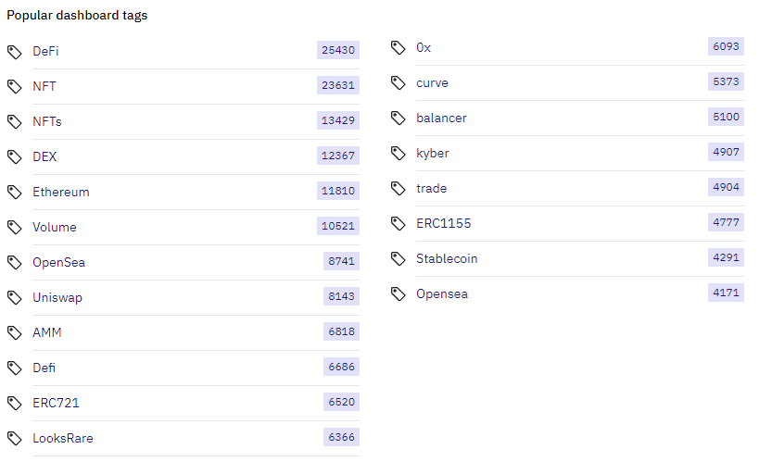
Task: Click the tag icon beside Stablecoin
Action: coord(398,259)
